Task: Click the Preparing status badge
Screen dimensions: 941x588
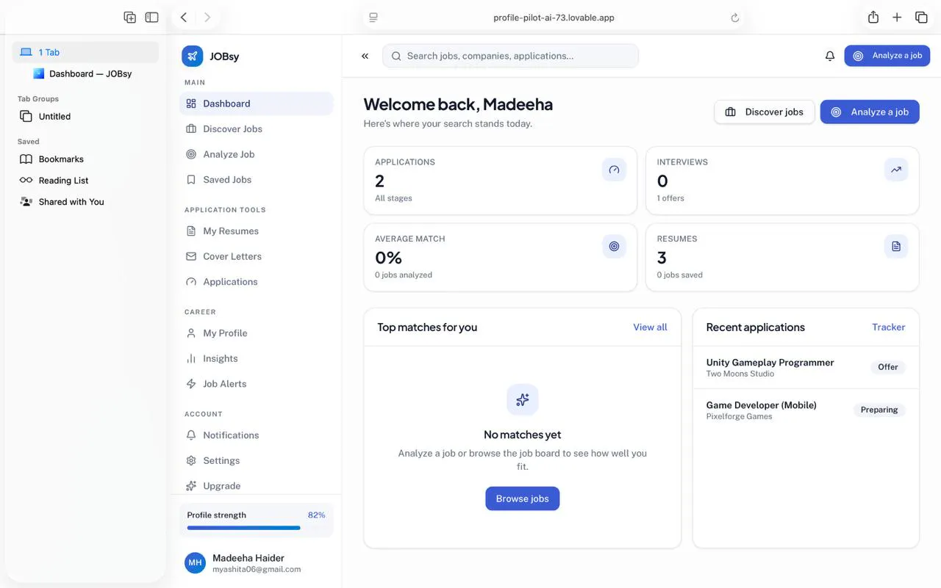Action: (x=879, y=410)
